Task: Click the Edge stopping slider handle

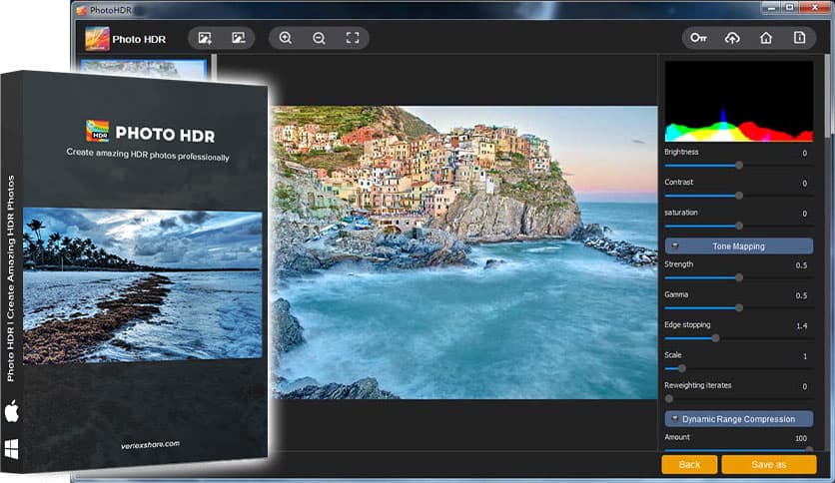Action: pyautogui.click(x=716, y=338)
